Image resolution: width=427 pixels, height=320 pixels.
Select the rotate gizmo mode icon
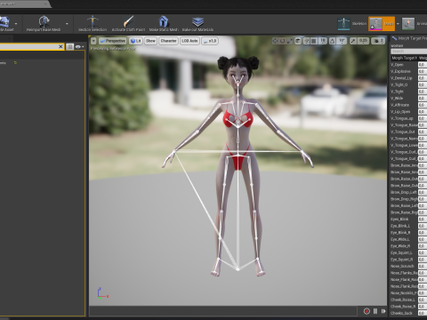coord(282,41)
